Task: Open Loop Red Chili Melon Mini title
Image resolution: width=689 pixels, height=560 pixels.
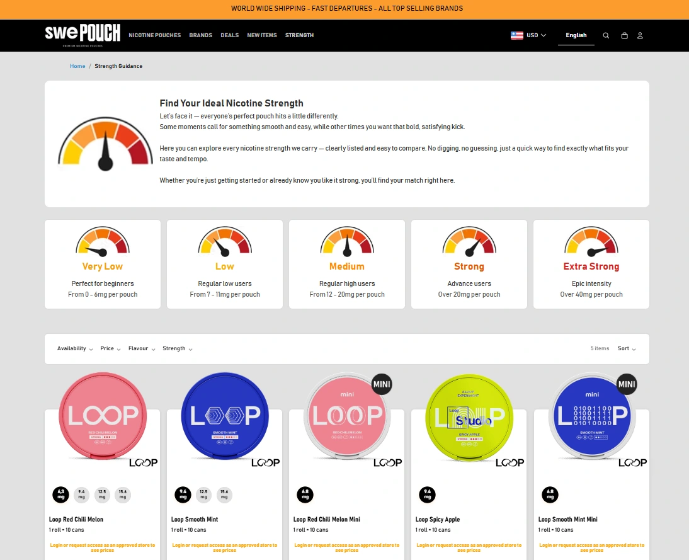Action: pos(326,520)
